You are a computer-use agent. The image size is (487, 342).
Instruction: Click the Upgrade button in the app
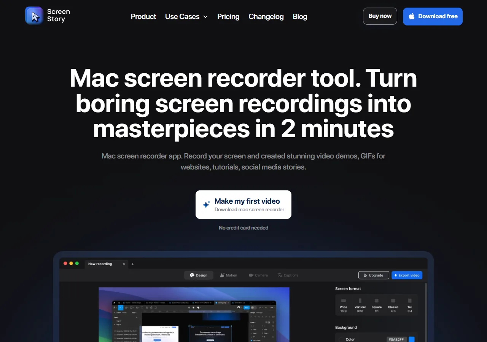[374, 275]
